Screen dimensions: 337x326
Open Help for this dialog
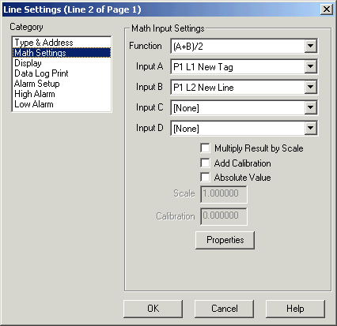click(295, 309)
